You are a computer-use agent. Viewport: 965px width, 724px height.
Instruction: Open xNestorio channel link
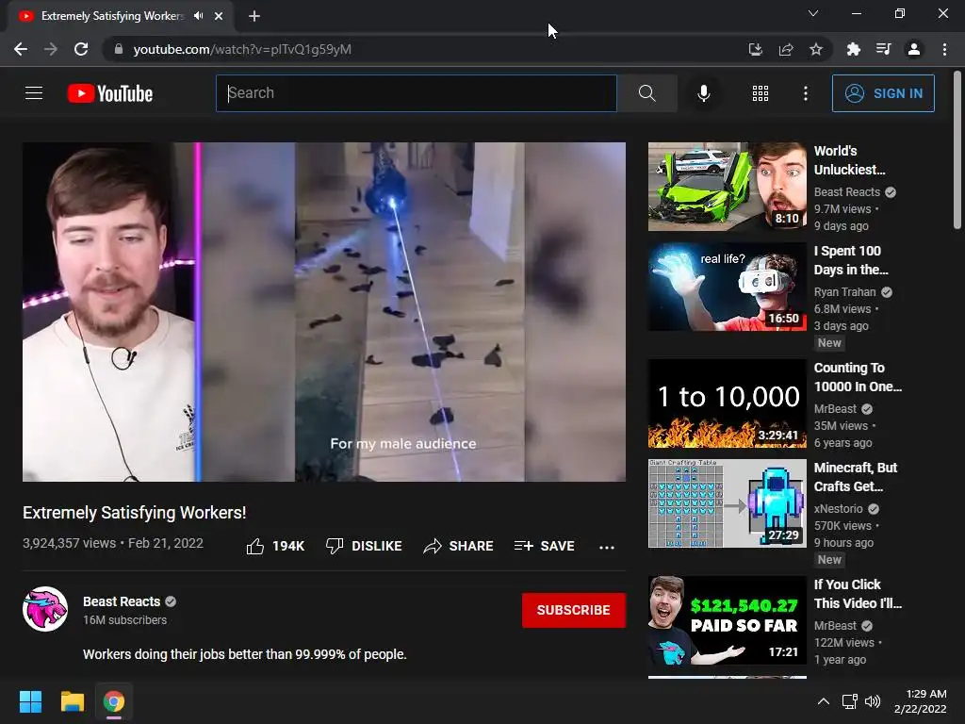(838, 508)
